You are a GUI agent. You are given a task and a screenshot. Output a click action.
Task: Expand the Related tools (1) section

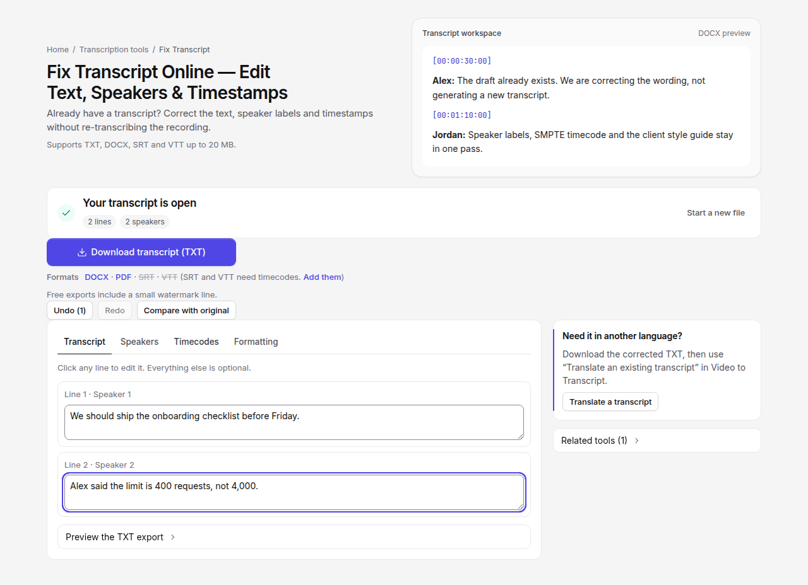coord(657,441)
